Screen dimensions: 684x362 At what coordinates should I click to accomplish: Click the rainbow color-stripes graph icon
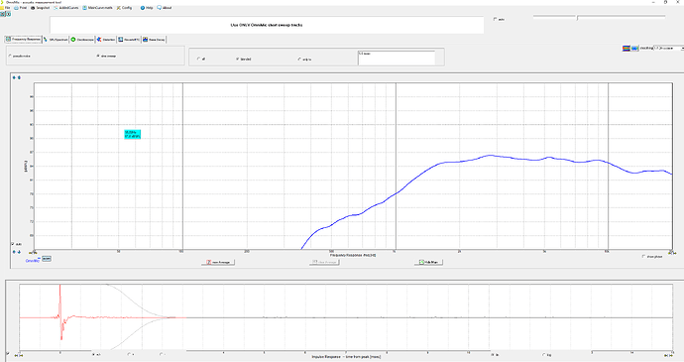coord(626,48)
